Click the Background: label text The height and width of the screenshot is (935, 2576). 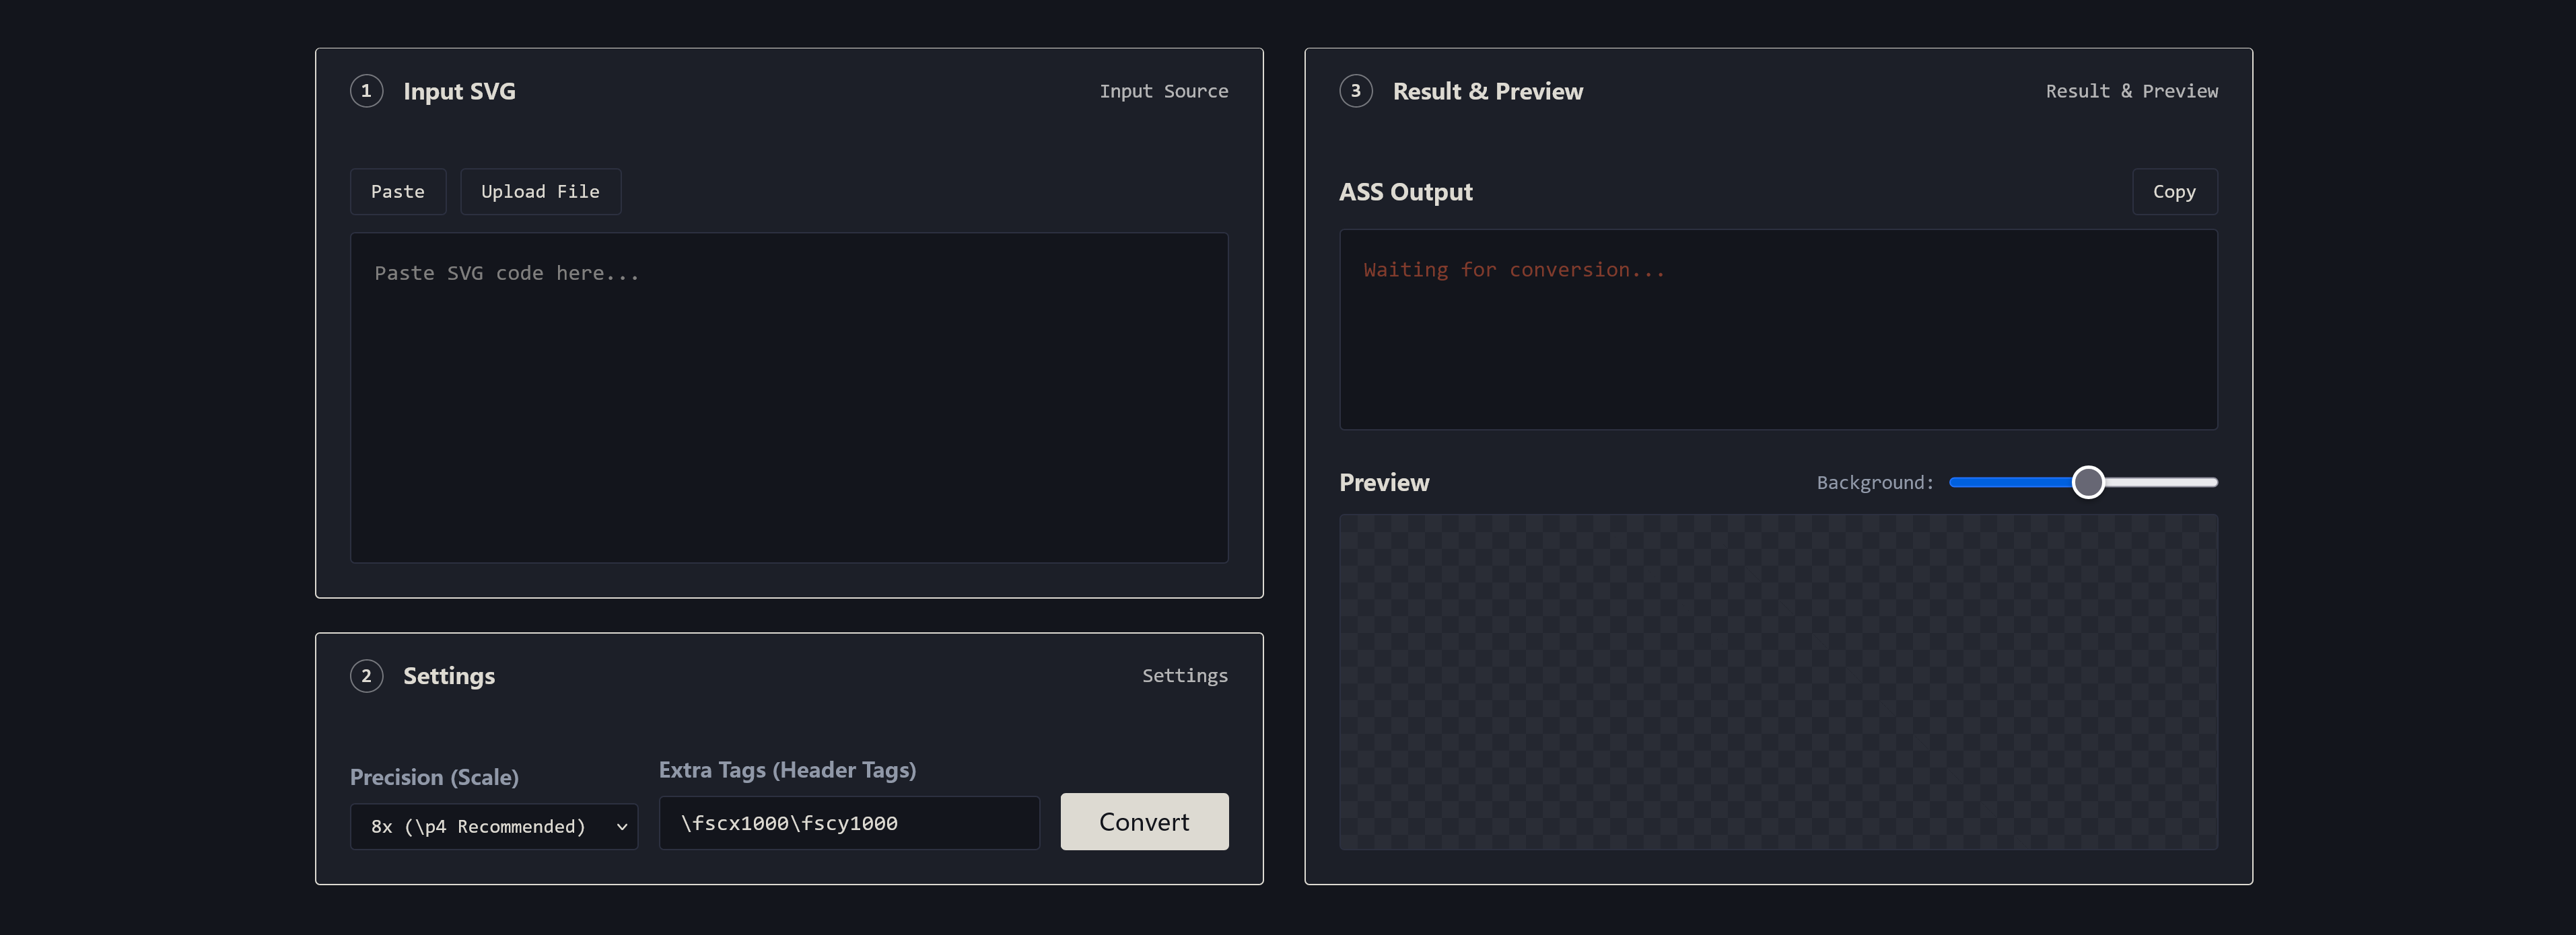tap(1875, 482)
